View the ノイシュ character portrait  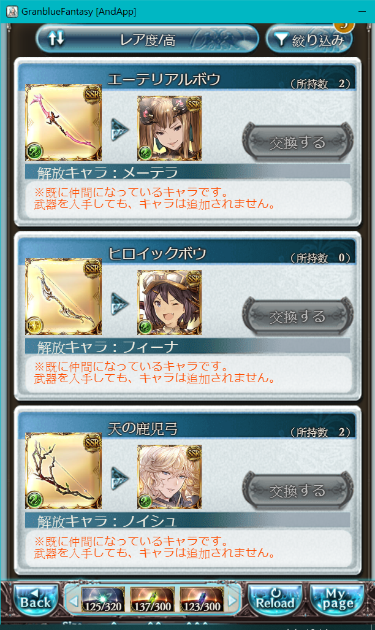pyautogui.click(x=170, y=477)
